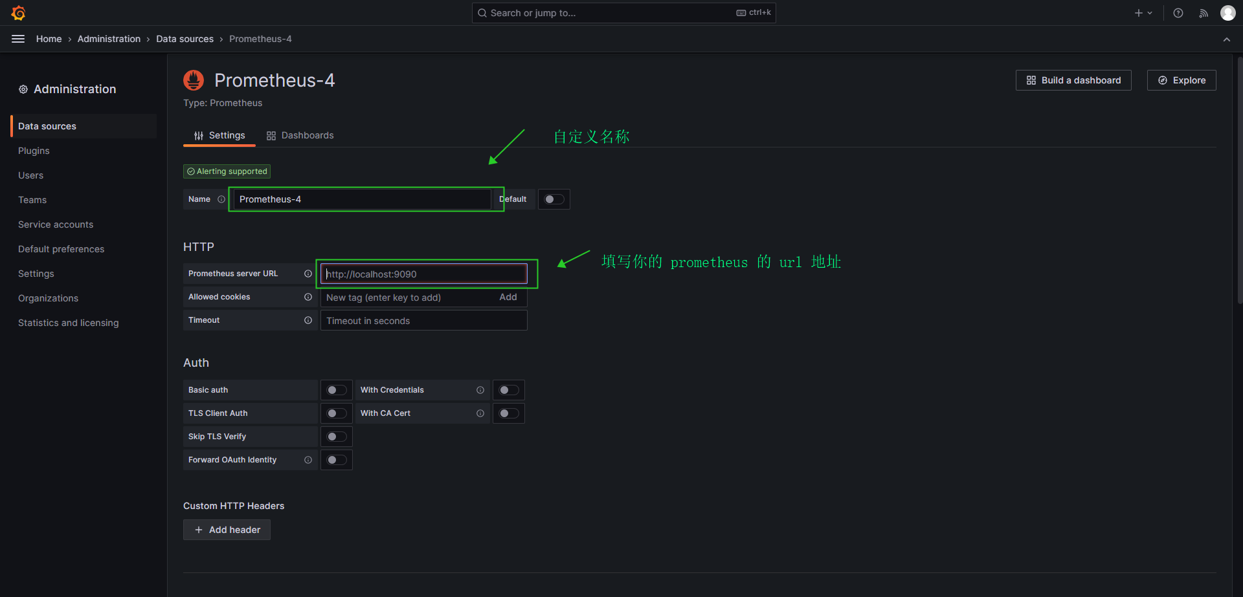Click info icon next to Name label

point(221,199)
